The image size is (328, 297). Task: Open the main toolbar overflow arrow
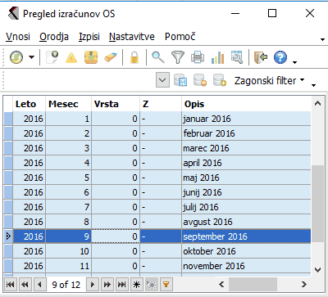click(x=294, y=62)
